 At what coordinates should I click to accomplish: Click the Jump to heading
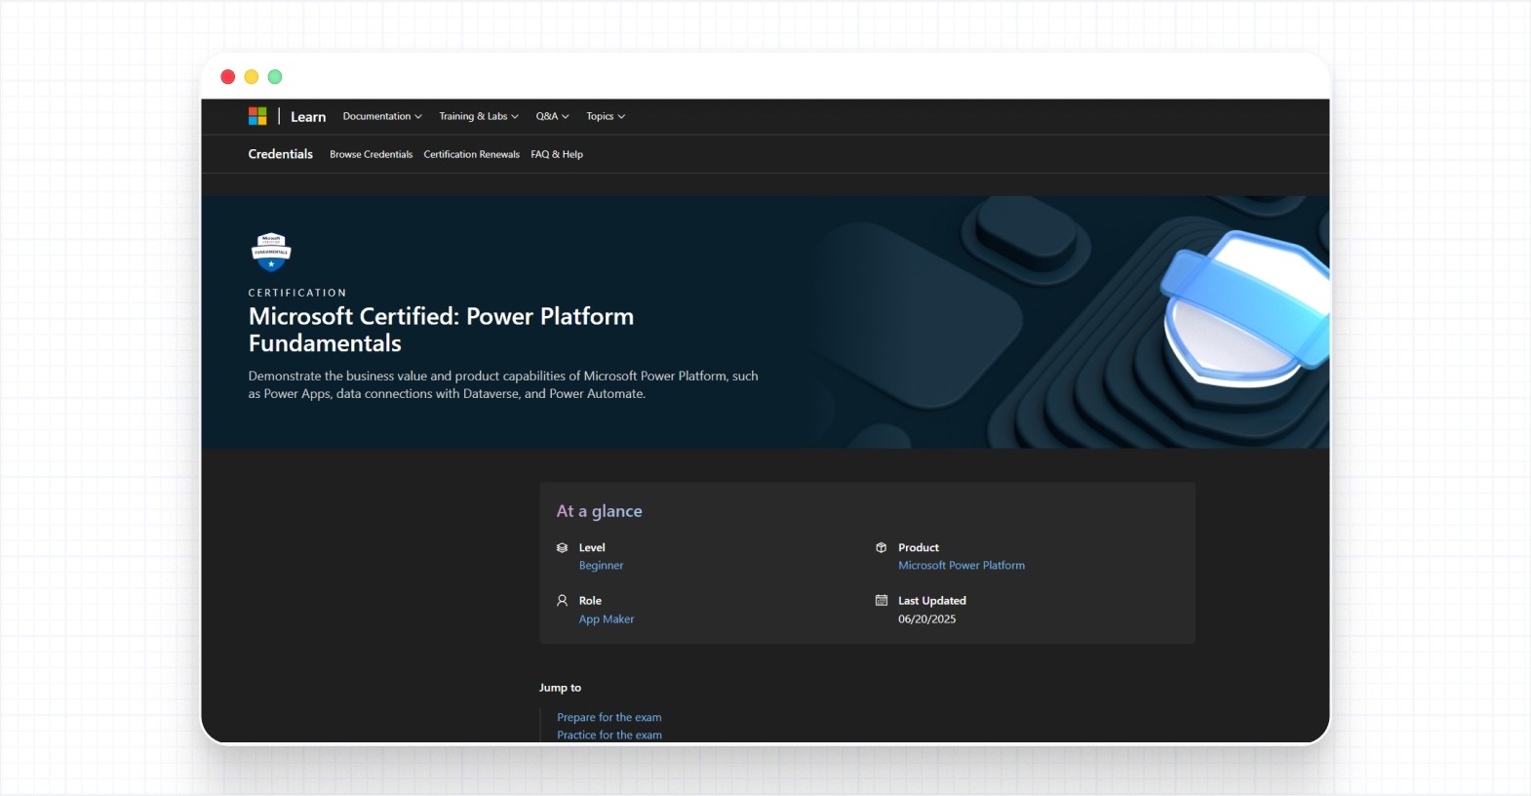click(x=561, y=688)
